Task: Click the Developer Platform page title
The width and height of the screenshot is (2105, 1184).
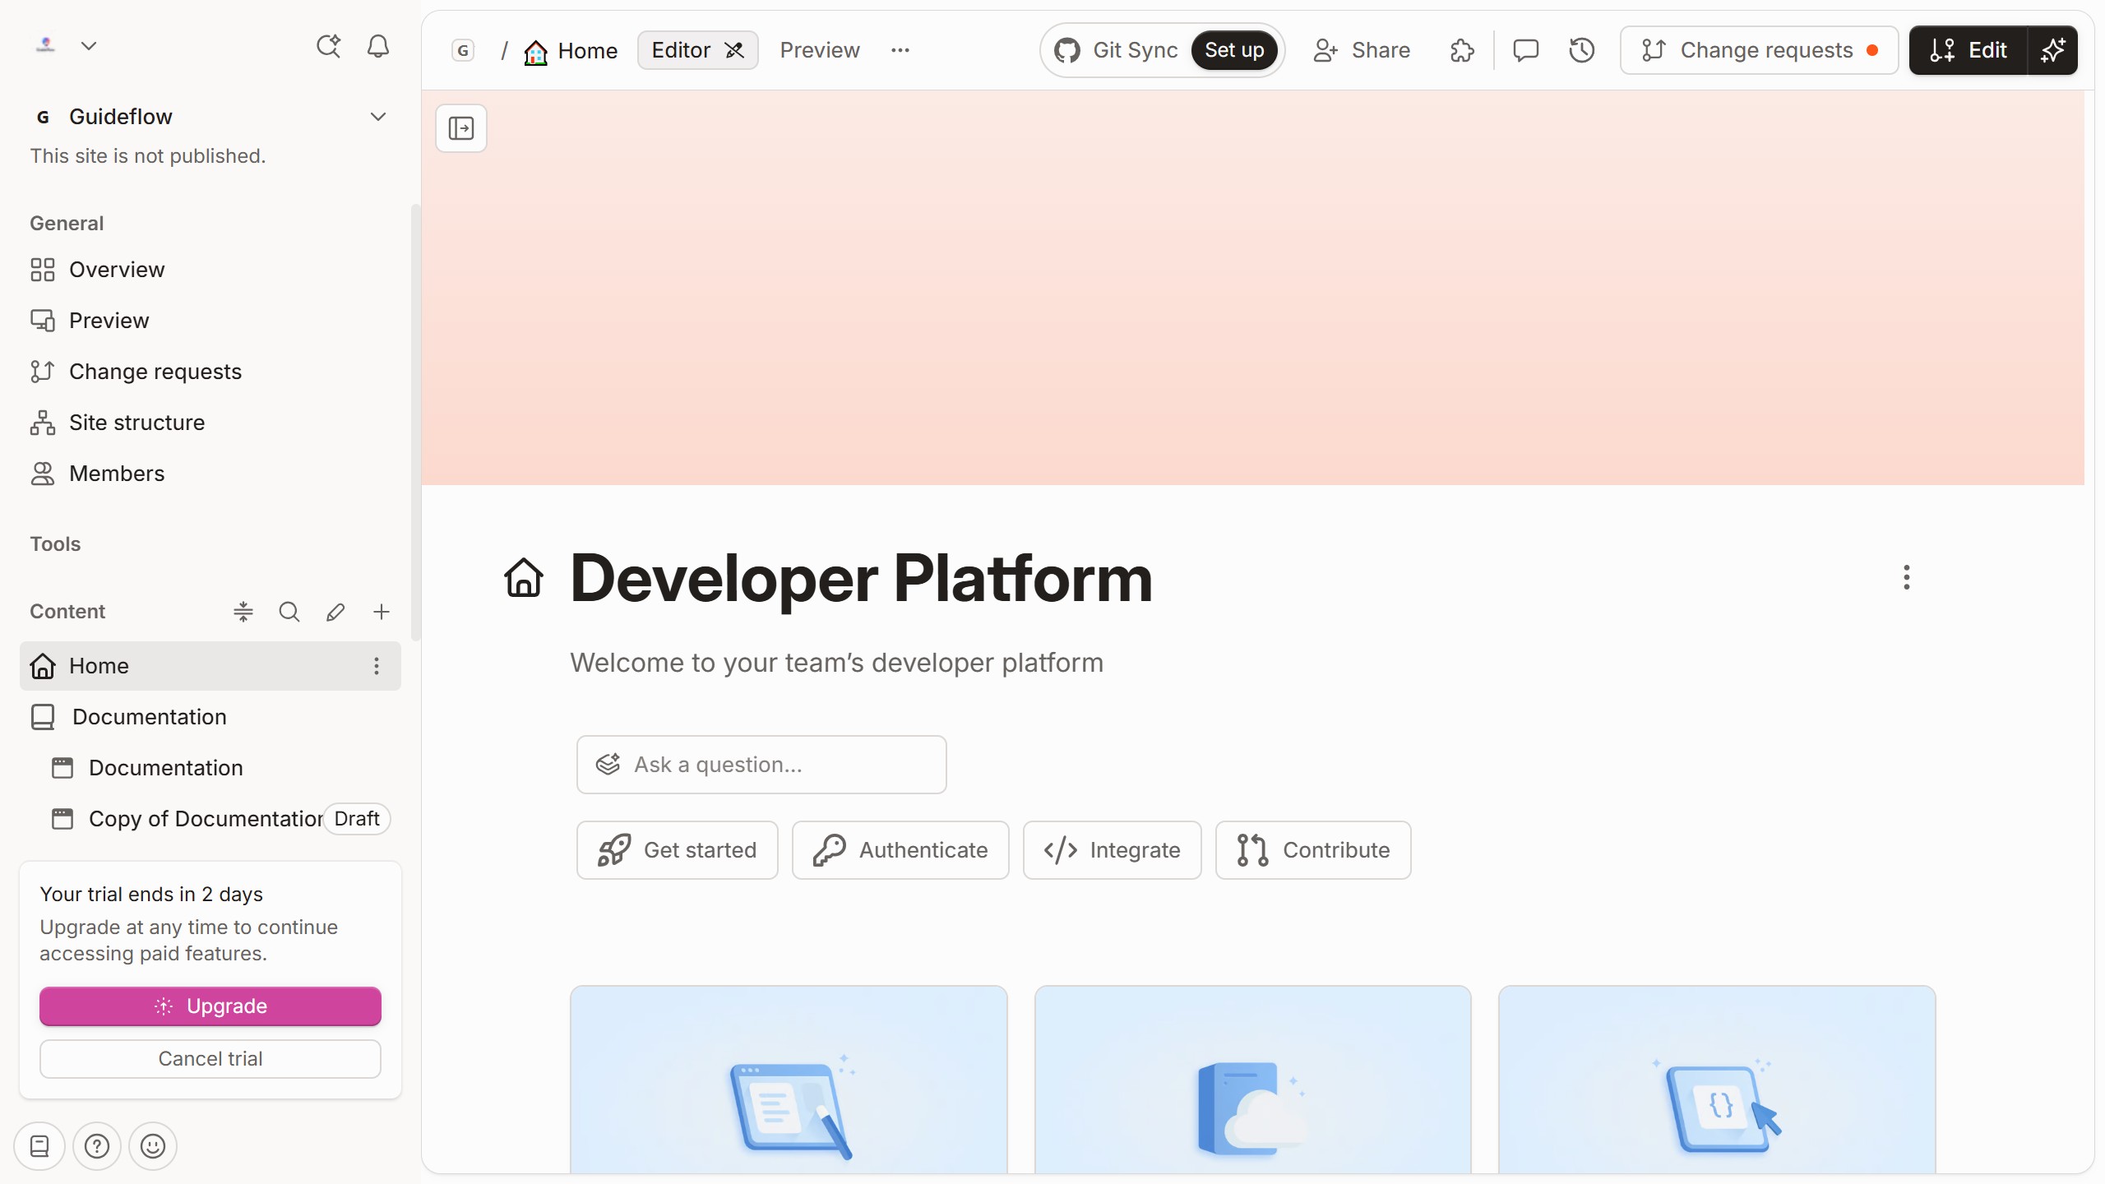Action: [x=861, y=578]
